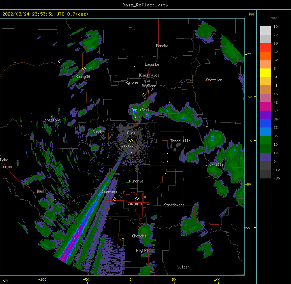Click the dBZ legend heading
The height and width of the screenshot is (284, 291).
coord(273,18)
